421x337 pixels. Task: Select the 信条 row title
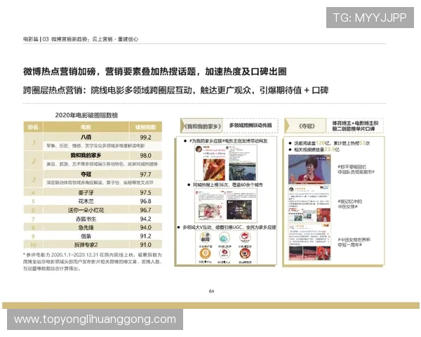point(86,236)
